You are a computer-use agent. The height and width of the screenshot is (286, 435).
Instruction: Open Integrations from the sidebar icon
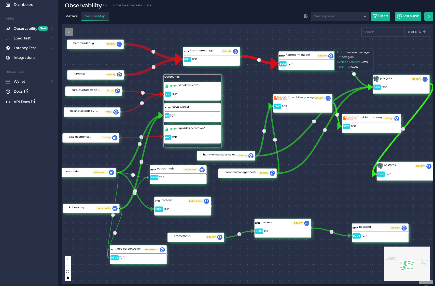click(x=8, y=58)
